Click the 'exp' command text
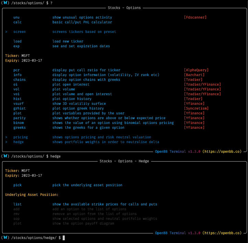This screenshot has width=248, height=243. [16, 46]
